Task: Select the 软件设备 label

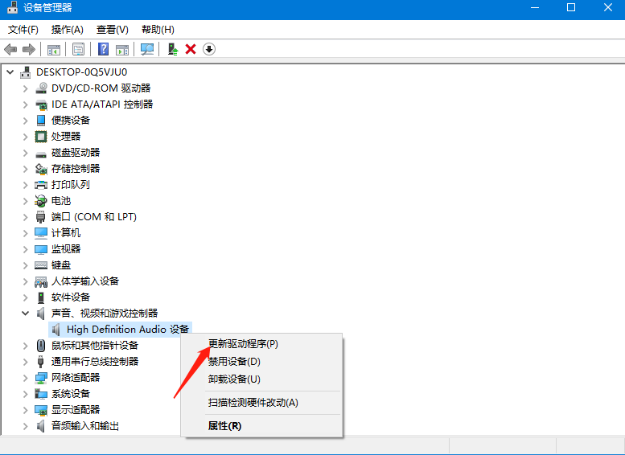Action: point(71,297)
